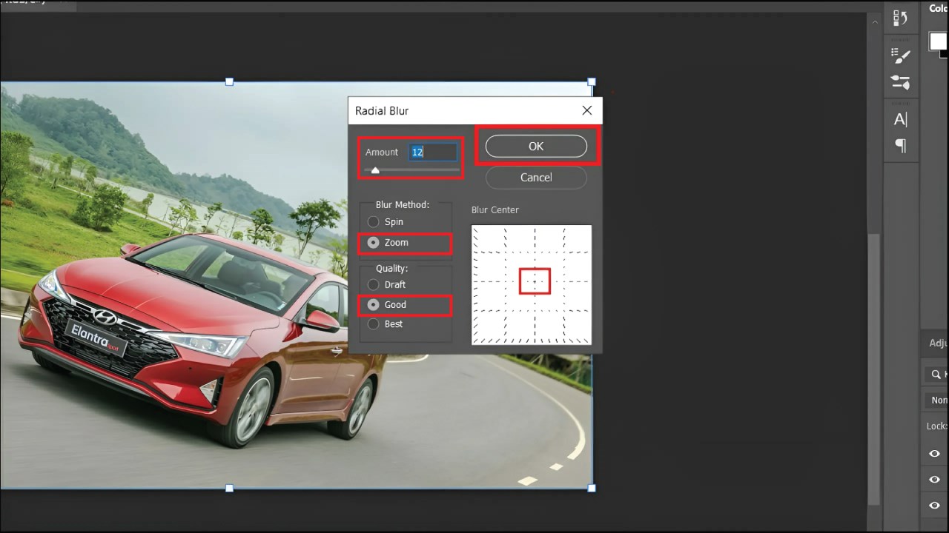The image size is (949, 533).
Task: Select the Spin blur method
Action: (x=374, y=221)
